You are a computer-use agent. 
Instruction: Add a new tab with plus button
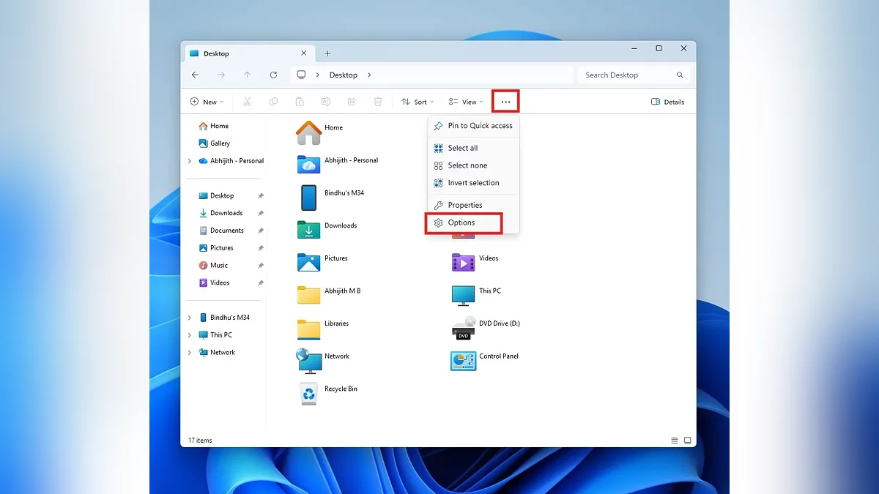(327, 53)
